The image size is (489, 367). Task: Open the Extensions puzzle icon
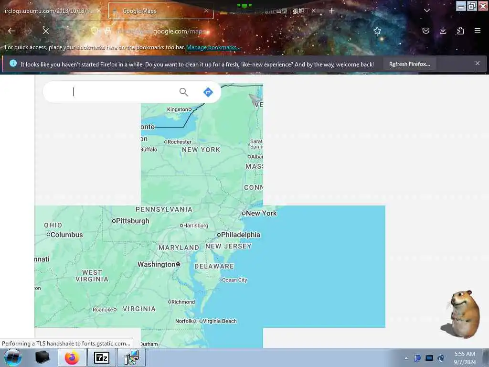[460, 31]
